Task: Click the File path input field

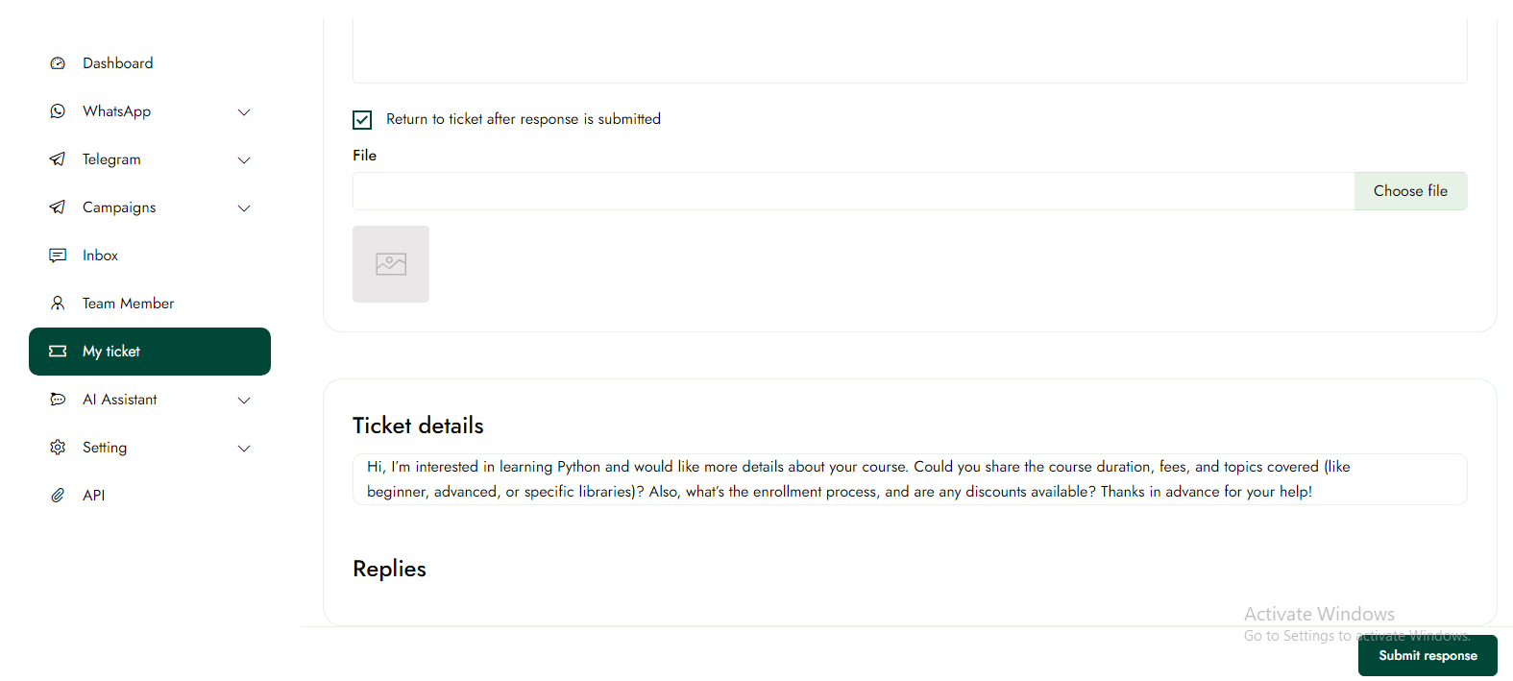Action: coord(853,191)
